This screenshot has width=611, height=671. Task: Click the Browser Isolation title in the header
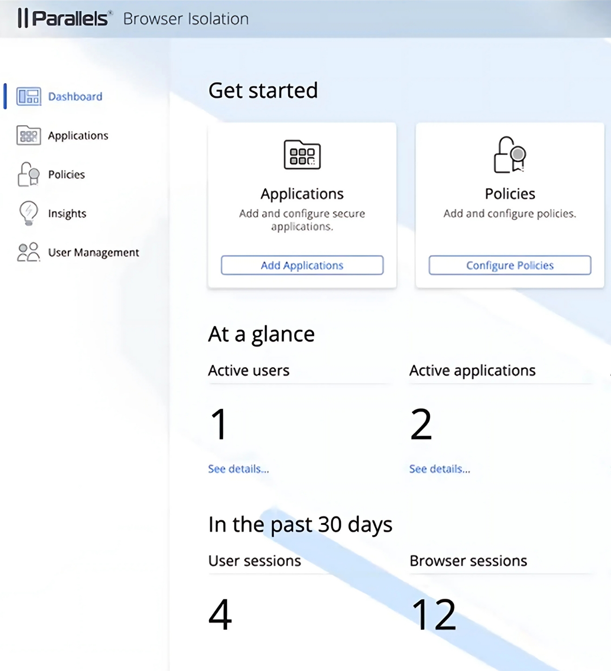coord(186,19)
